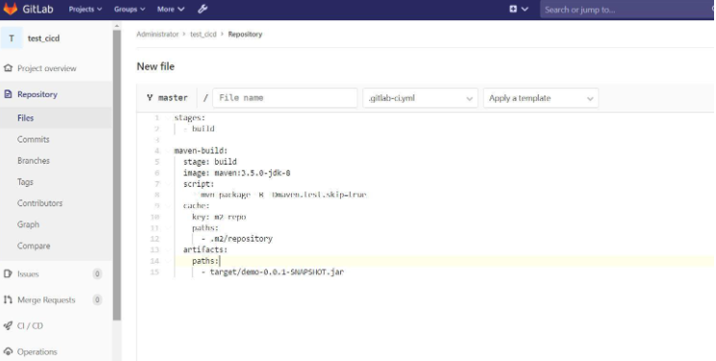Click the 'artifacts:' line in editor
This screenshot has width=716, height=361.
tap(205, 249)
